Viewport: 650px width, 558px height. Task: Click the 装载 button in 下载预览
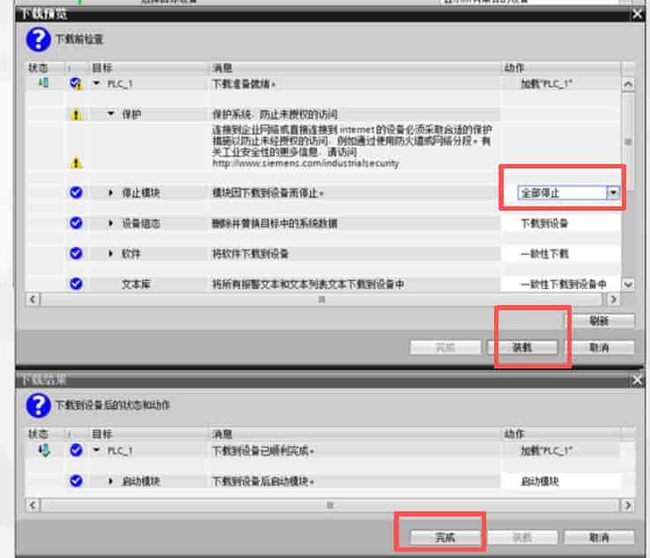click(x=522, y=347)
